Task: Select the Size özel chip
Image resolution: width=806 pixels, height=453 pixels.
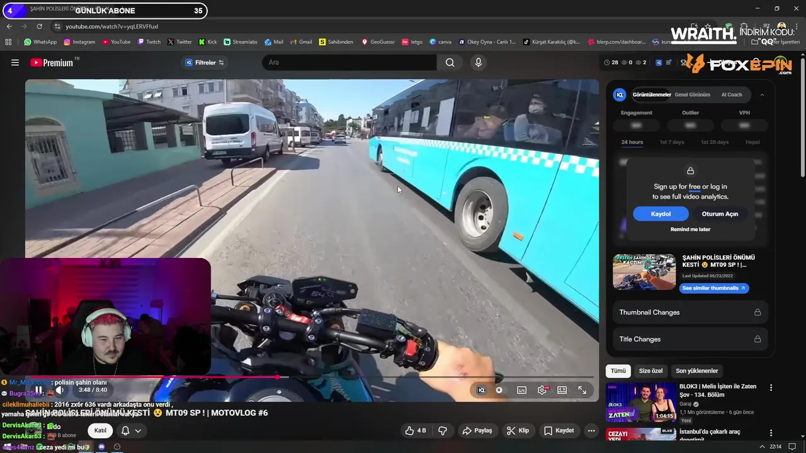Action: click(x=651, y=371)
